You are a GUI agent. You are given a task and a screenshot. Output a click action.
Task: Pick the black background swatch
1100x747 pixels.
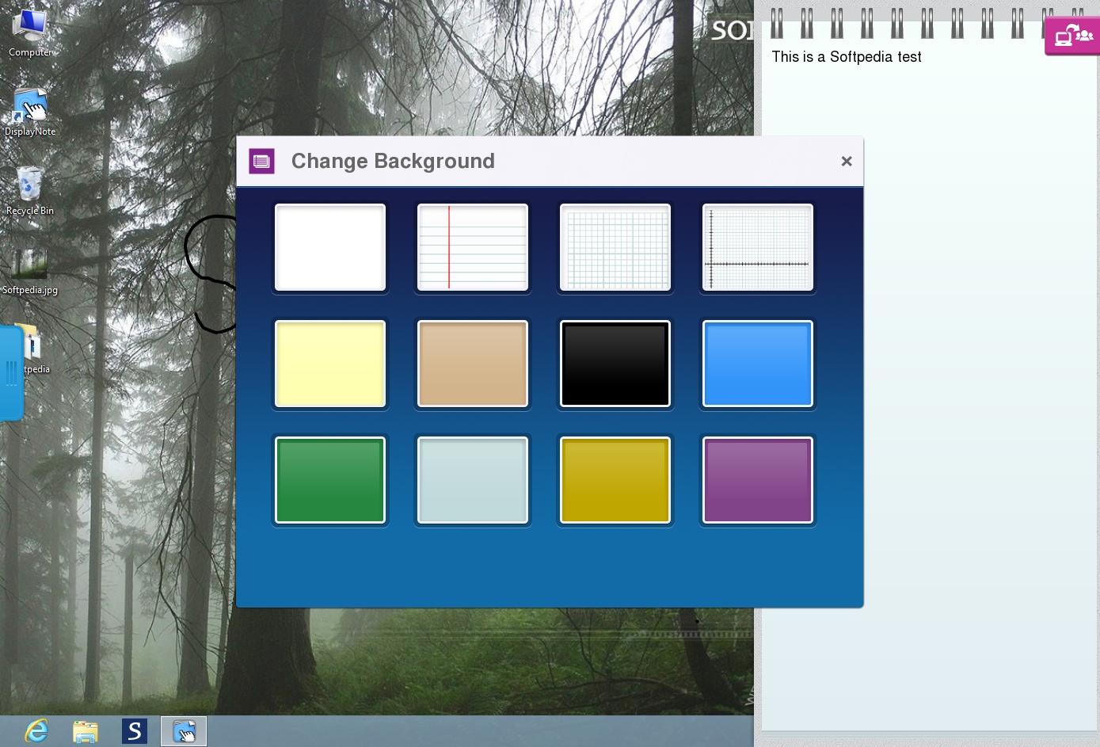(615, 364)
